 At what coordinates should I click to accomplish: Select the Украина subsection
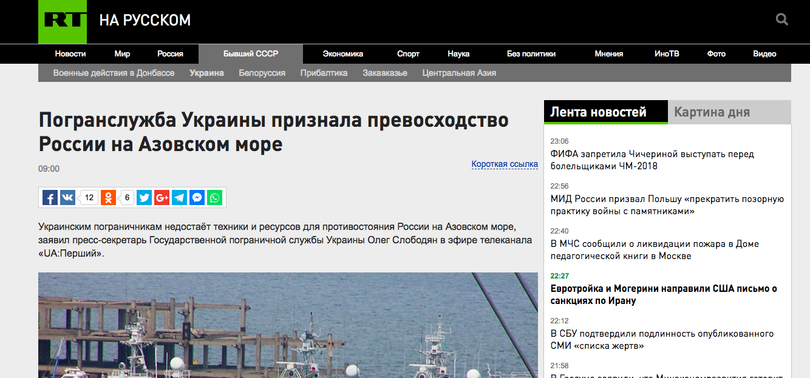(206, 73)
